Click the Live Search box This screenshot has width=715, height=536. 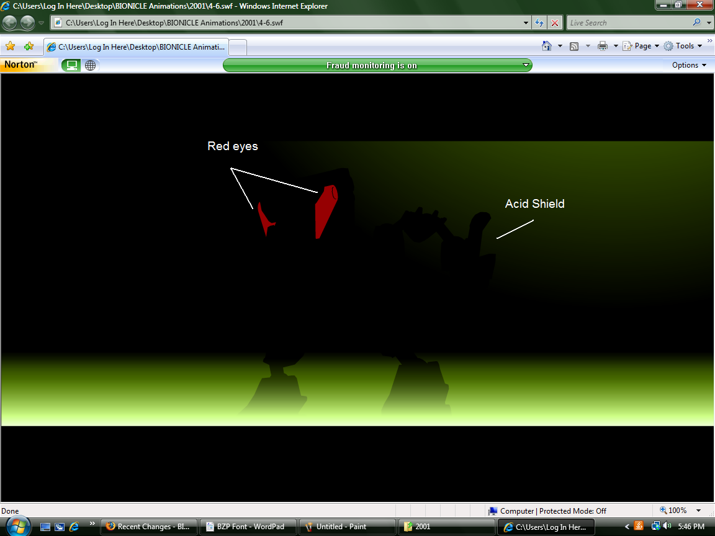tap(628, 22)
